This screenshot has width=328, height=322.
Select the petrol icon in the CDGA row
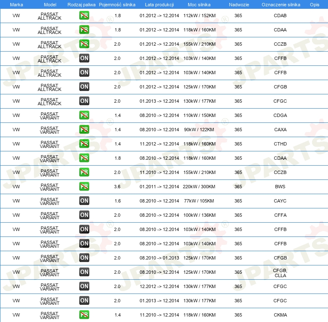(84, 115)
